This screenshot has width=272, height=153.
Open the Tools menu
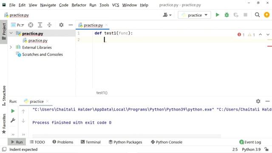coord(104,5)
